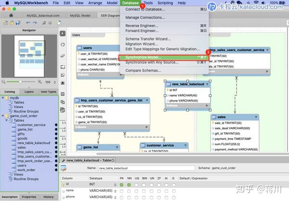Open datatype dropdown for name column
Screen dimensions: 289x201
coord(115,191)
